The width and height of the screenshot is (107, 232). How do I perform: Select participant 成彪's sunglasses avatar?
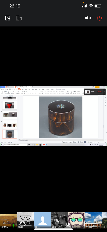[x=77, y=221]
